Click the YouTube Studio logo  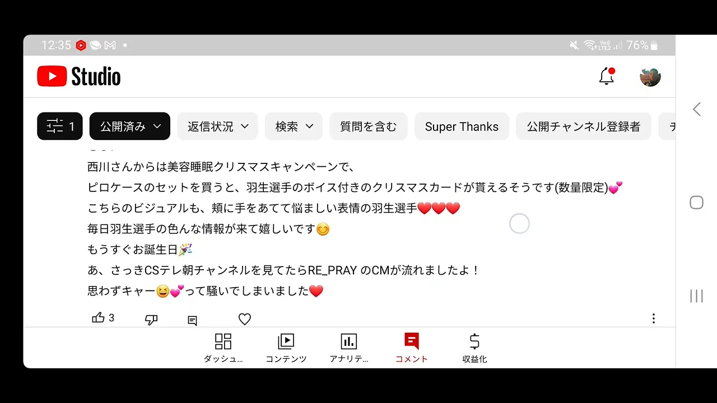coord(79,77)
